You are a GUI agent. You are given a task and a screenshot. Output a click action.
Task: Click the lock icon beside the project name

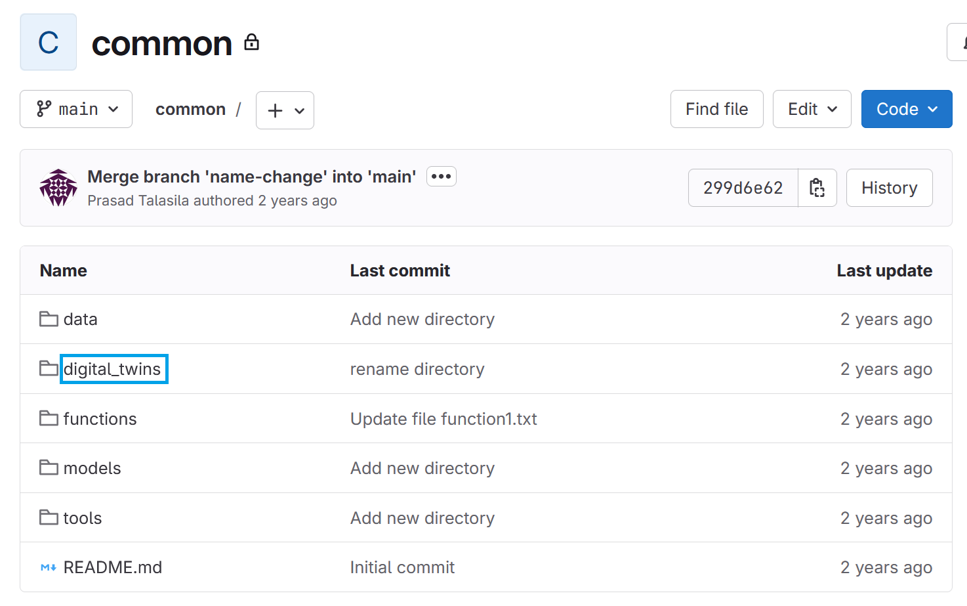tap(252, 42)
